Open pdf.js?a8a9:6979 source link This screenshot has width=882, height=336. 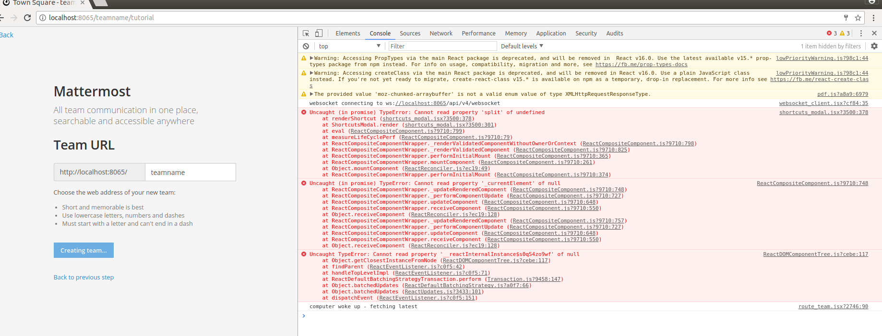843,94
